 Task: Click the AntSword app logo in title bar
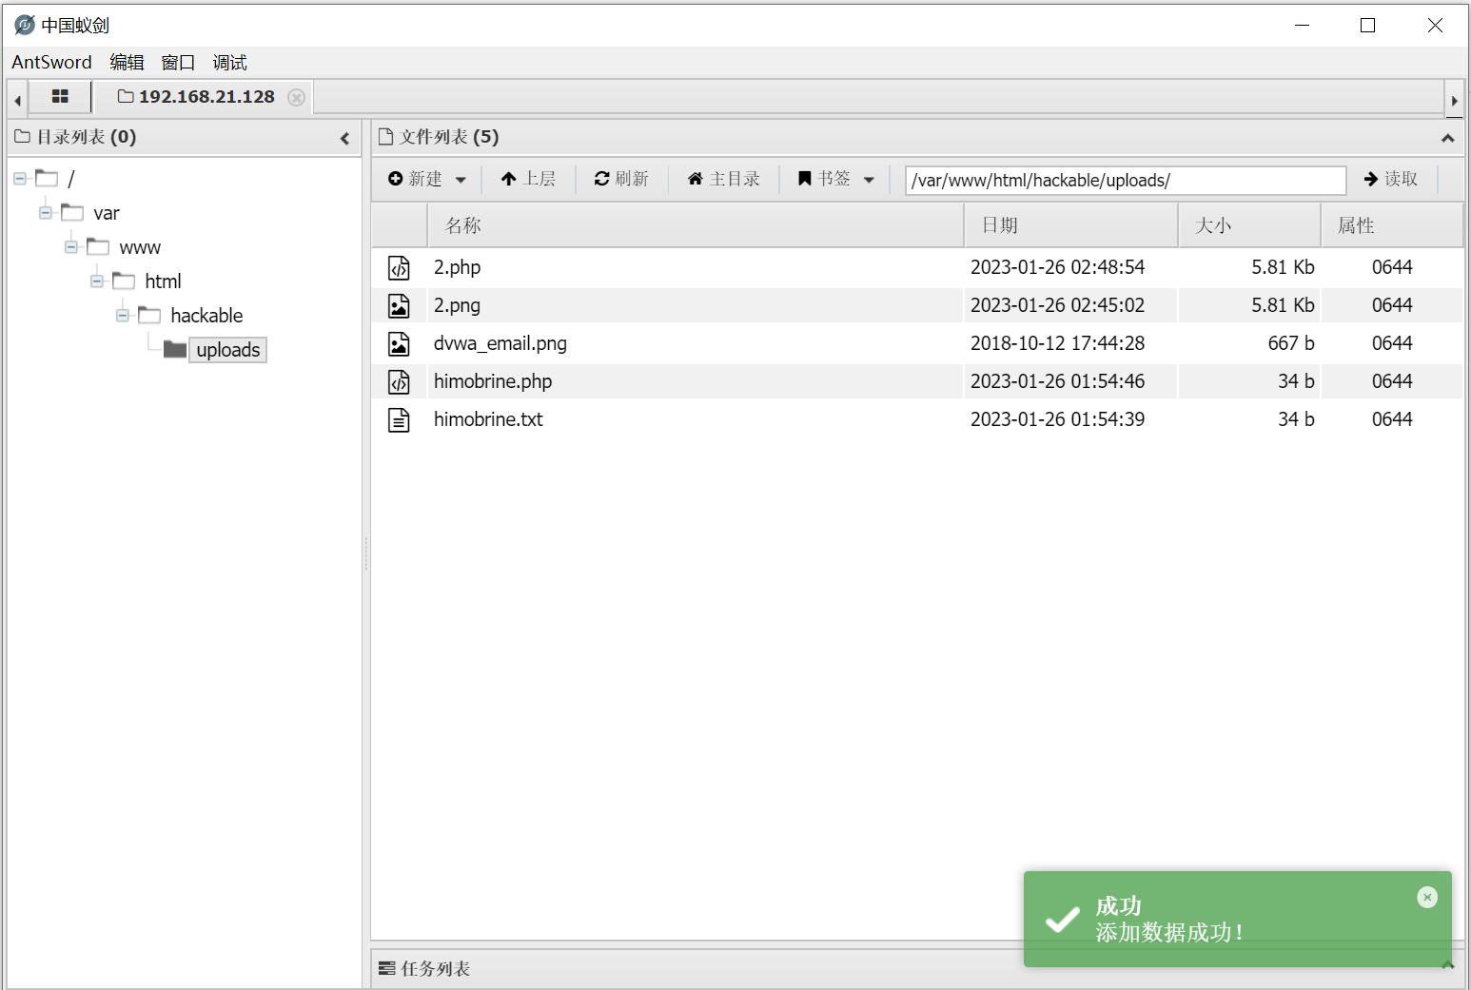[25, 26]
